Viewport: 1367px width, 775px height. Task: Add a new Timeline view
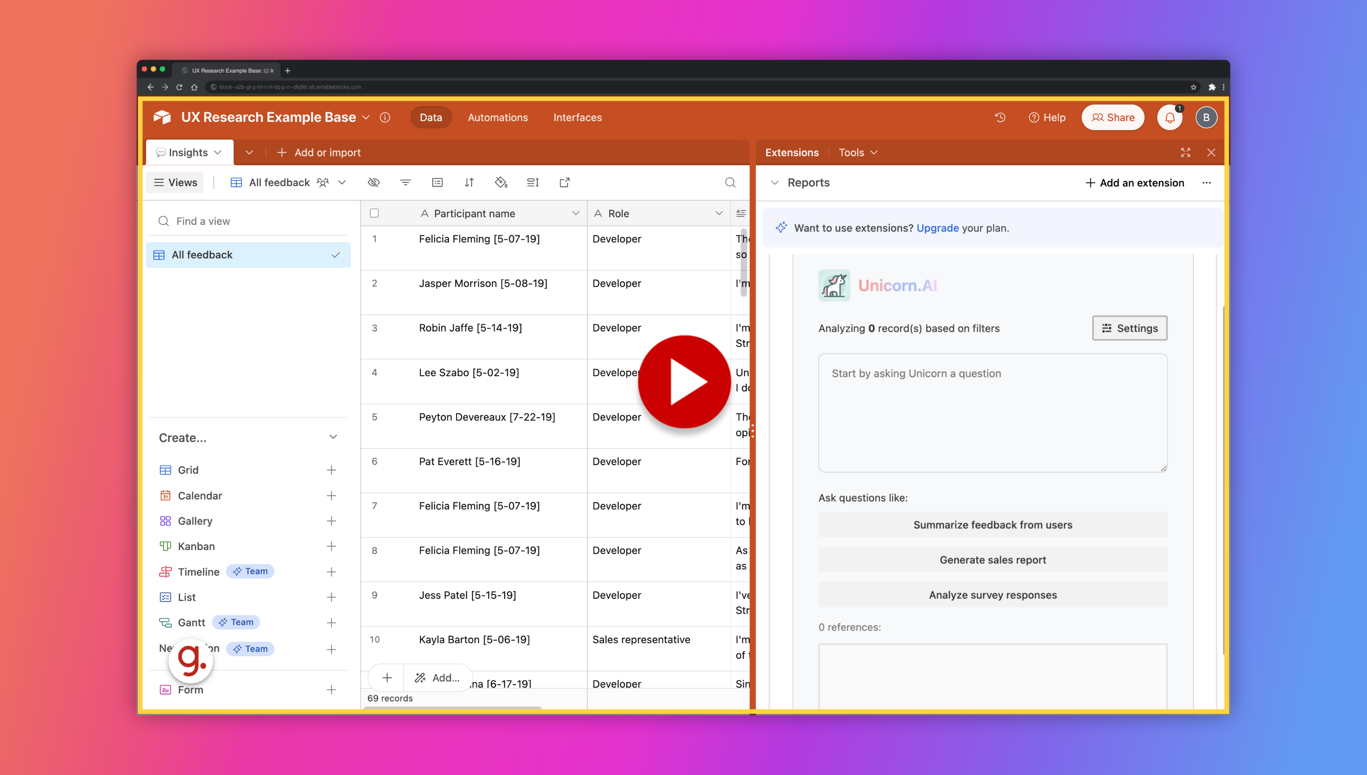click(x=331, y=572)
